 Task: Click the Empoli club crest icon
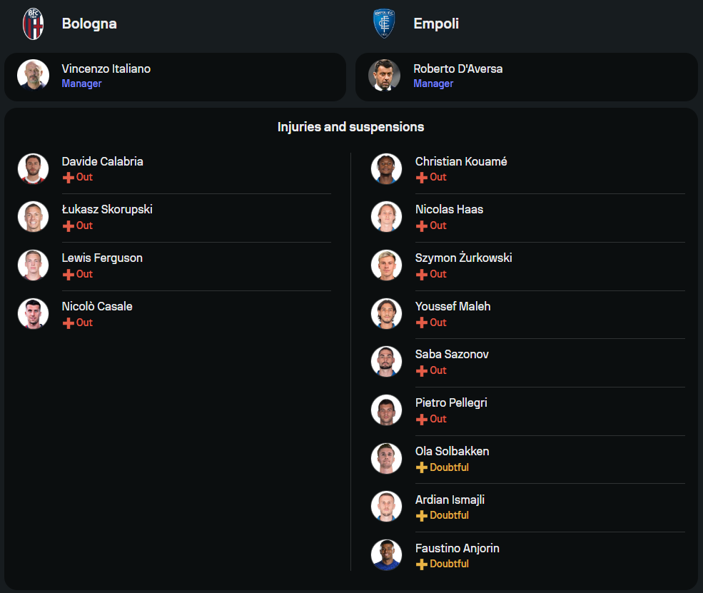click(384, 24)
